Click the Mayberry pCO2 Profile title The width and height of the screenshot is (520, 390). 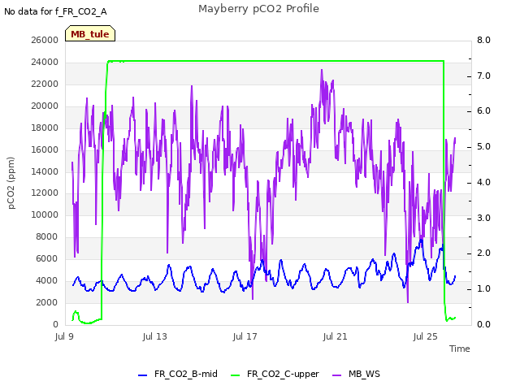point(258,9)
